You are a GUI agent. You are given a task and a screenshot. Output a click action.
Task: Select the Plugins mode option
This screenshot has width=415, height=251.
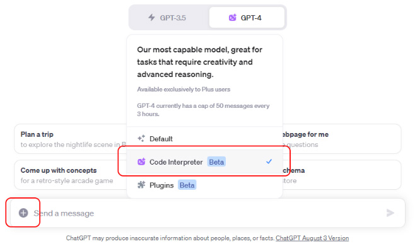coord(204,185)
